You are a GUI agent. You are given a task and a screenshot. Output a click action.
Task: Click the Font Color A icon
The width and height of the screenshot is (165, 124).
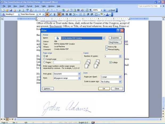[107, 14]
